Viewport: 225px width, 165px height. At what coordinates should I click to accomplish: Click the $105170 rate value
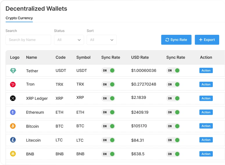(x=139, y=126)
